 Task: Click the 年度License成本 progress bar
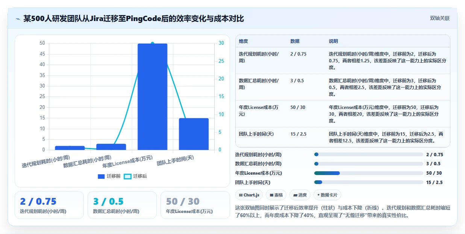[369, 173]
